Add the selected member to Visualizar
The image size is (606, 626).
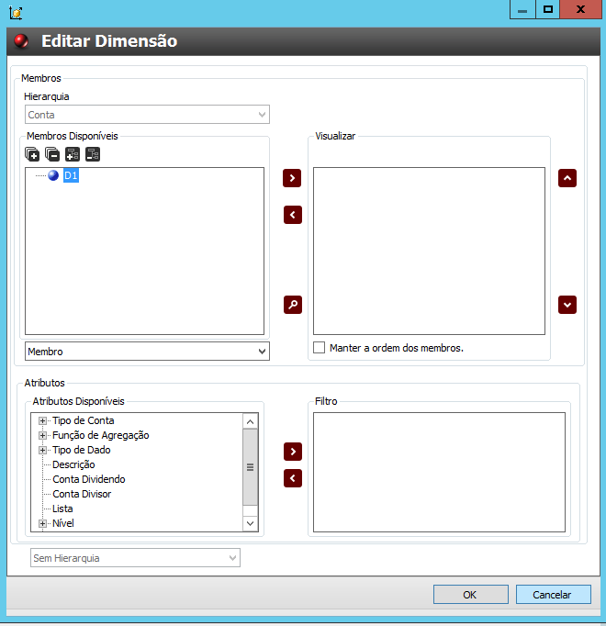click(x=292, y=178)
